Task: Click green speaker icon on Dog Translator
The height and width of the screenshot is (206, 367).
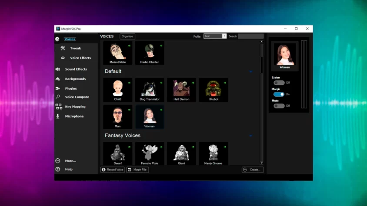Action: [x=161, y=83]
